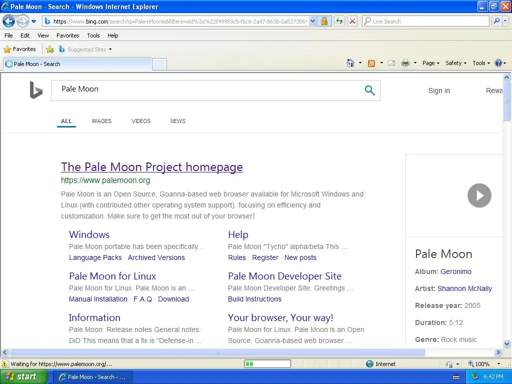Go back with the Back arrow button
512x384 pixels.
pos(9,21)
